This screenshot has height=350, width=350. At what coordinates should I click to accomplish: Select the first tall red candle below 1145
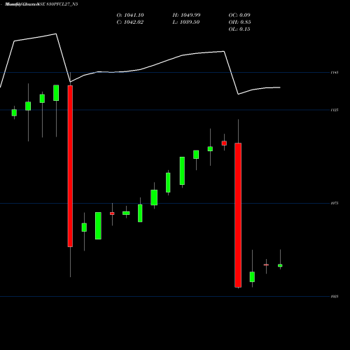click(70, 166)
